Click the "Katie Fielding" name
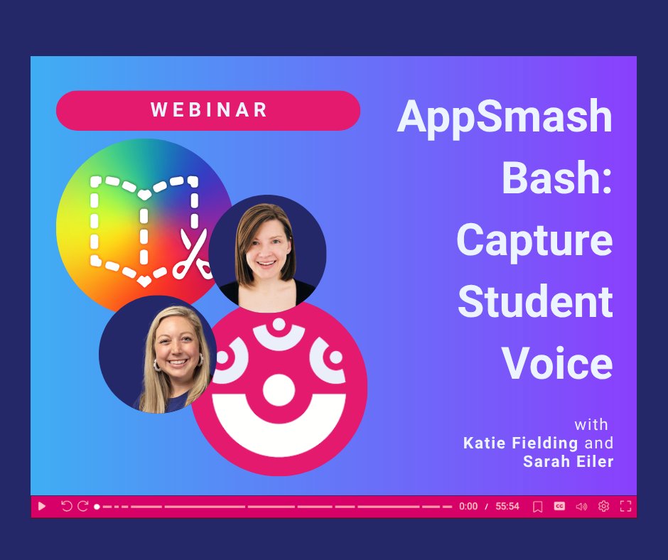Screen dimensions: 668x560 tap(520, 443)
